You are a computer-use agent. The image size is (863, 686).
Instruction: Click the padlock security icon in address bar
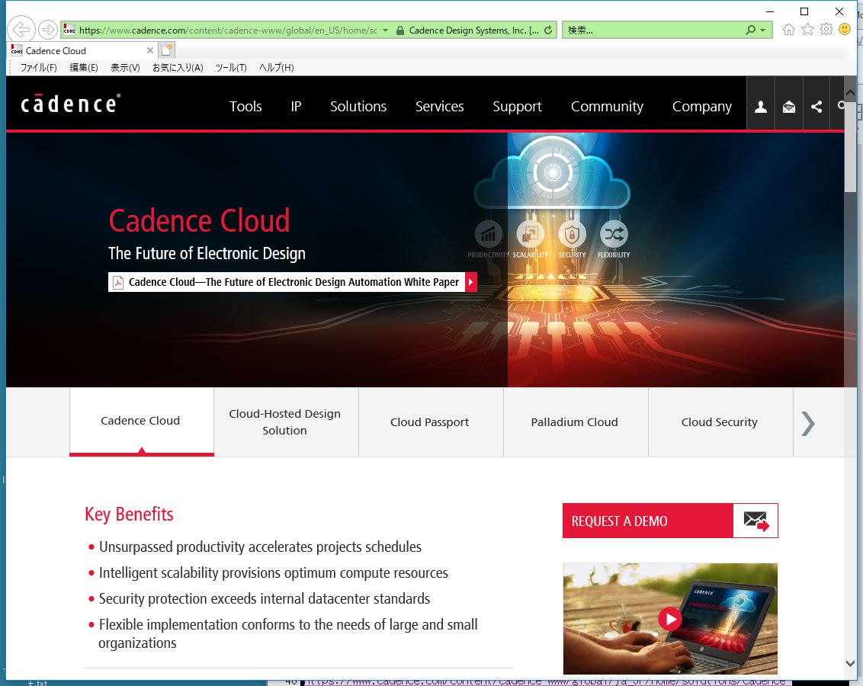click(x=401, y=30)
